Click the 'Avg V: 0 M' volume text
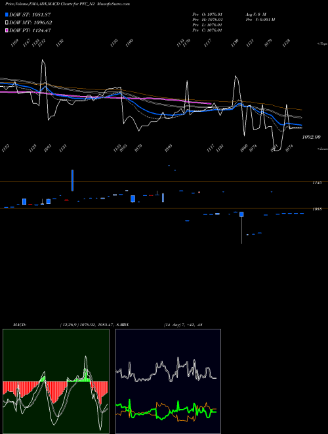This screenshot has width=328, height=434. pyautogui.click(x=256, y=14)
